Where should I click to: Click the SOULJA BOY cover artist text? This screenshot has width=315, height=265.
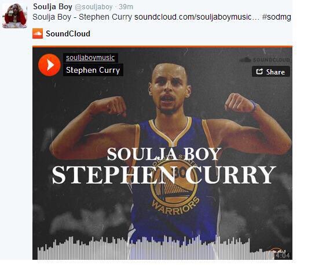164,154
